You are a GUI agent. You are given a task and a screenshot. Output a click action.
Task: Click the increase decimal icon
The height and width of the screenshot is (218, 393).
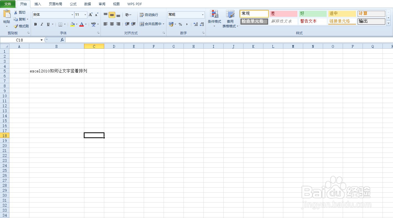195,24
